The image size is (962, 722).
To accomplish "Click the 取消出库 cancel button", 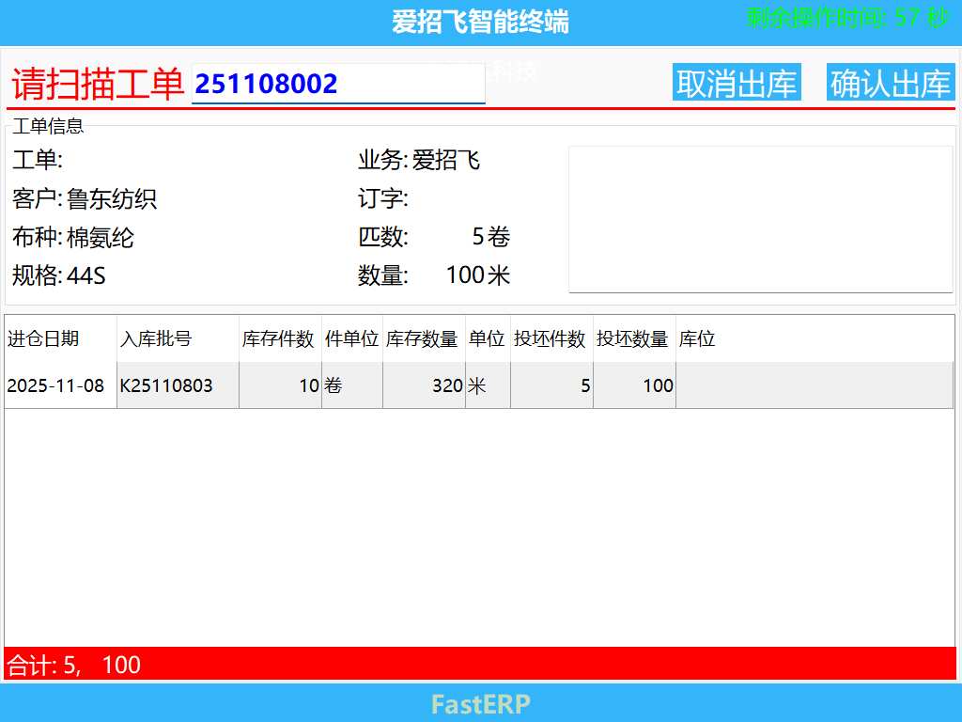I will pyautogui.click(x=737, y=82).
